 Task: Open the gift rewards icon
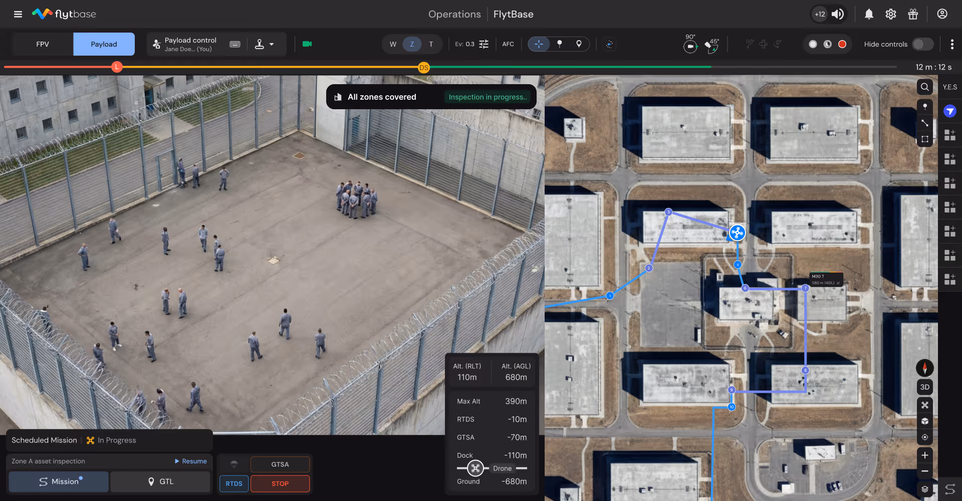[x=913, y=14]
